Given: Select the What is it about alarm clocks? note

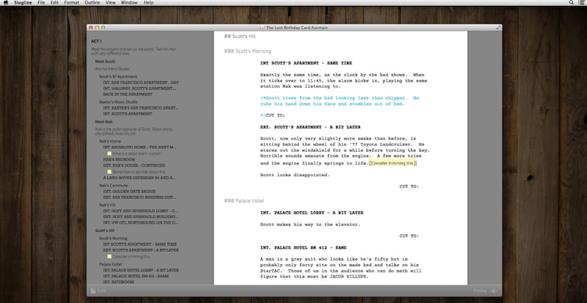Looking at the screenshot, I should click(136, 153).
